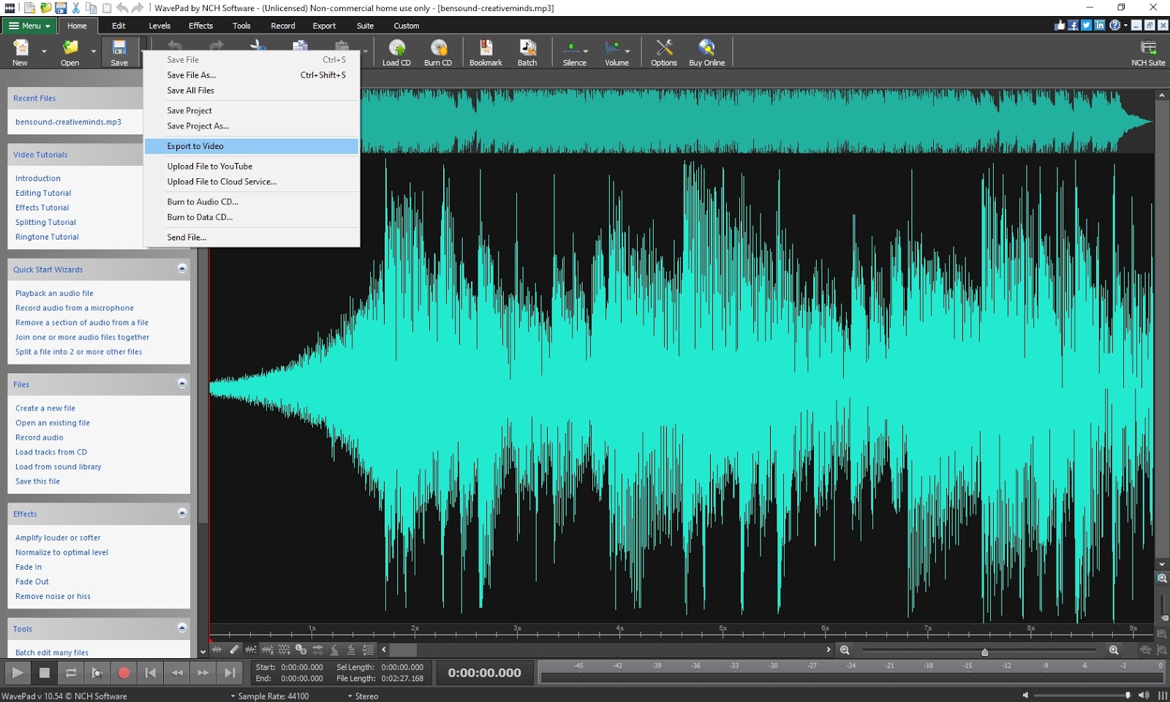
Task: Toggle loop playback mode
Action: [x=71, y=673]
